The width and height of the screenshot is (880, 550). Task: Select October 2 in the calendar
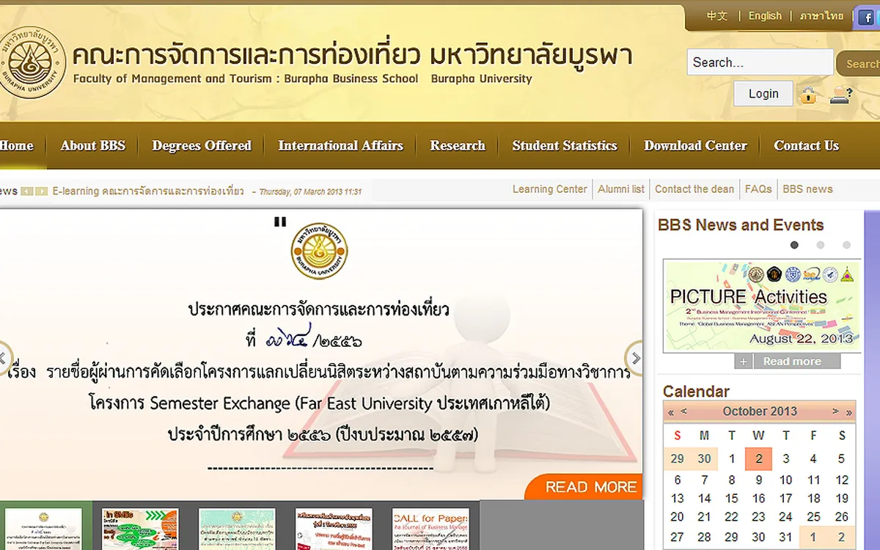(x=758, y=459)
